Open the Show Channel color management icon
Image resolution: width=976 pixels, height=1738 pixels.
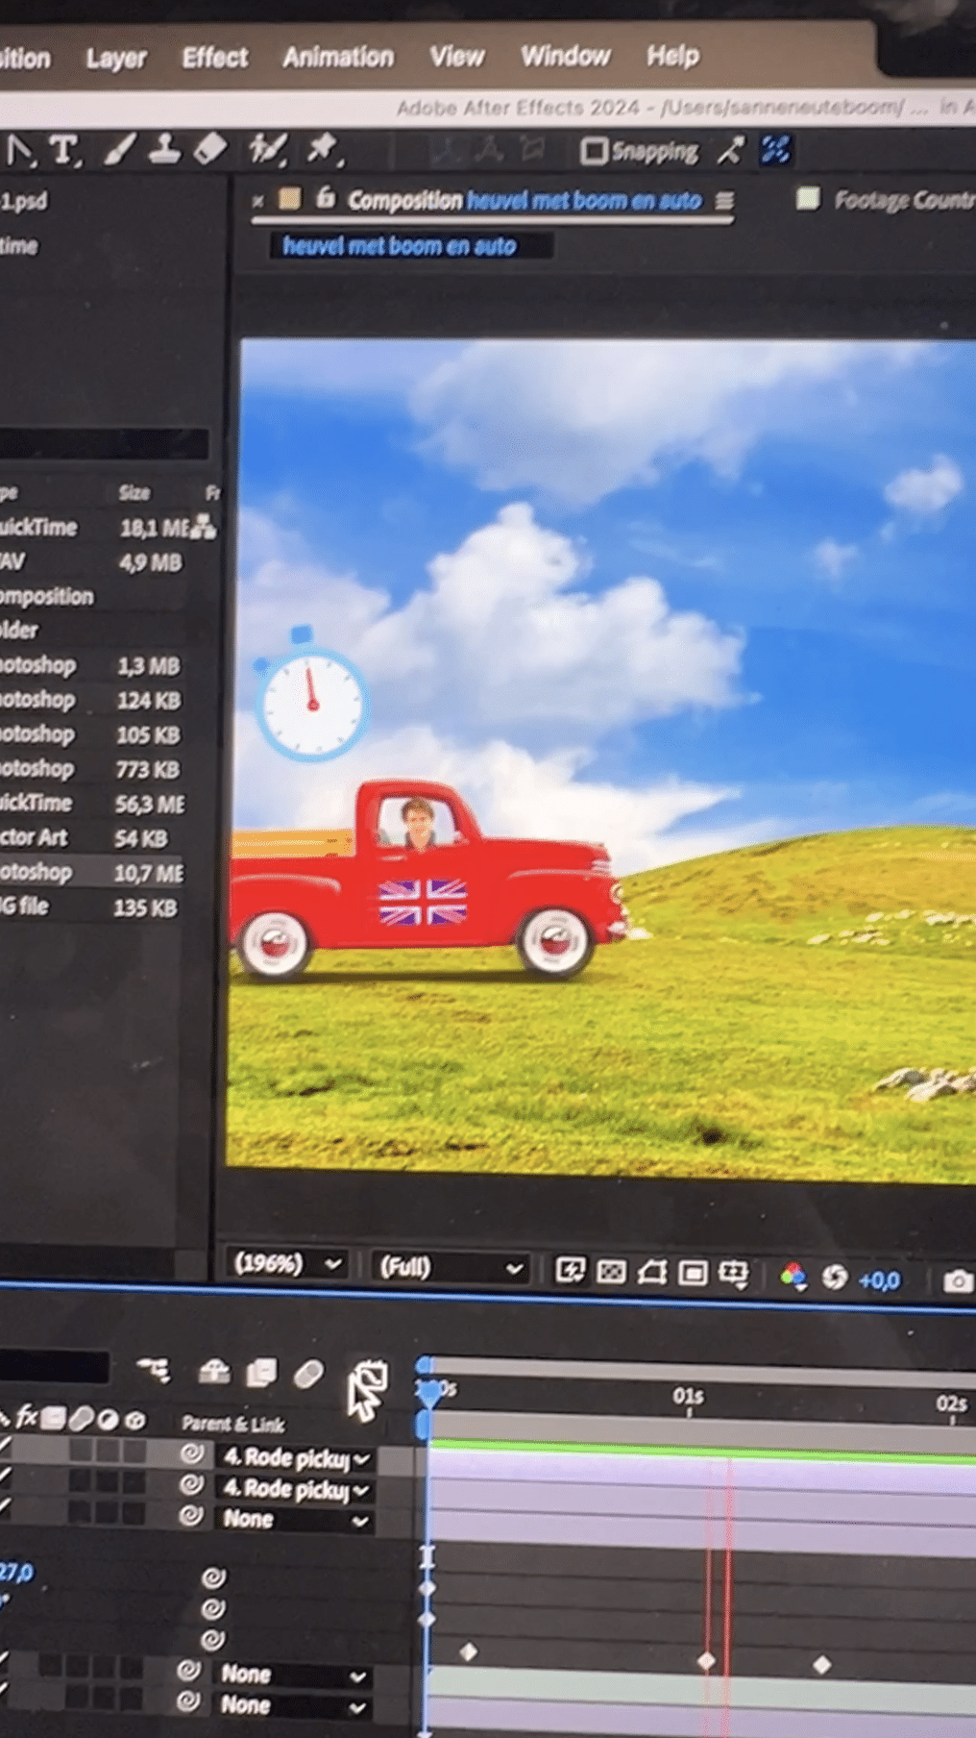pyautogui.click(x=793, y=1276)
